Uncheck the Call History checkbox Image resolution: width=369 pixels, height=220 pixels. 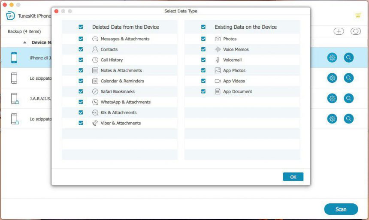tap(81, 60)
